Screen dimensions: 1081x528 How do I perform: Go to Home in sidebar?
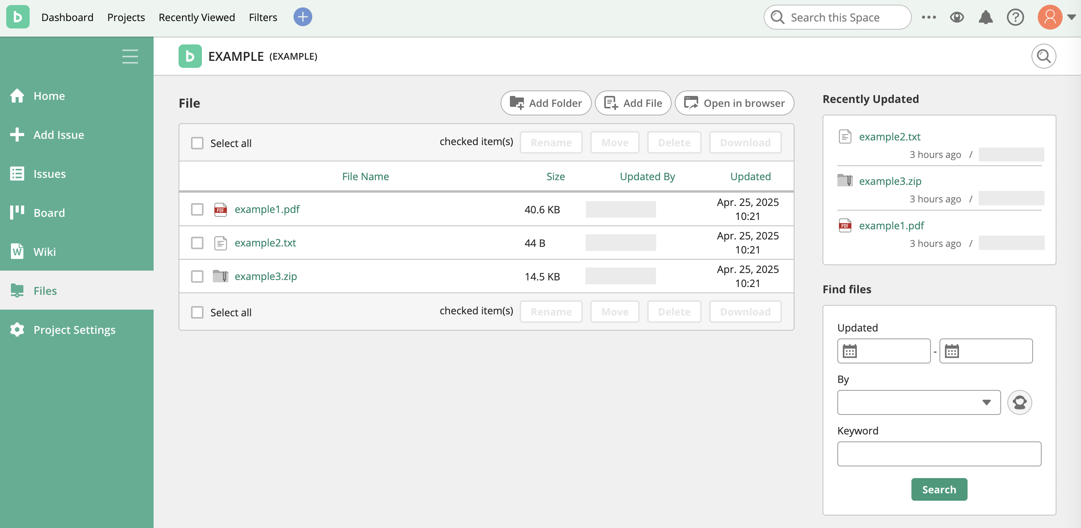pyautogui.click(x=77, y=96)
